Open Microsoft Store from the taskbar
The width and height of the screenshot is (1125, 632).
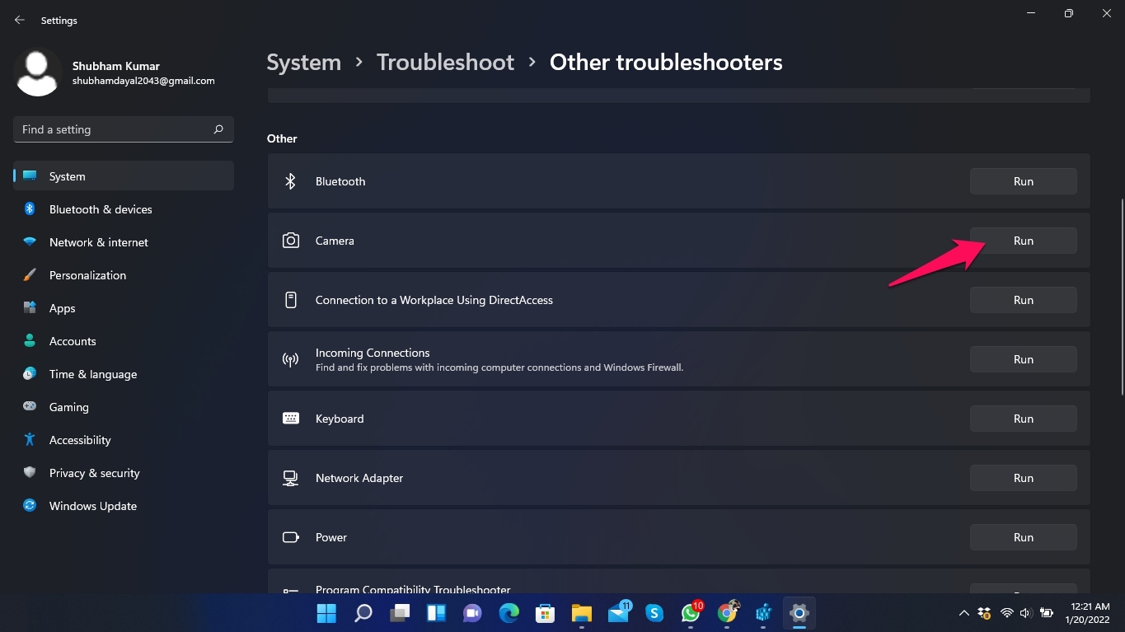pyautogui.click(x=545, y=613)
